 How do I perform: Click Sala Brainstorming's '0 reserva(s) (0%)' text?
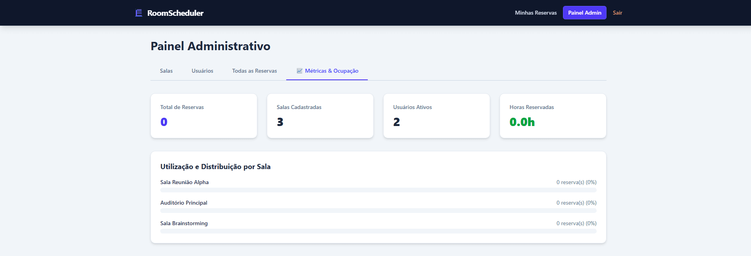click(x=576, y=223)
